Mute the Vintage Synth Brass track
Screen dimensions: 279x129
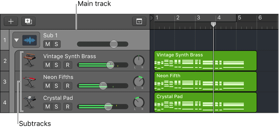(48, 65)
